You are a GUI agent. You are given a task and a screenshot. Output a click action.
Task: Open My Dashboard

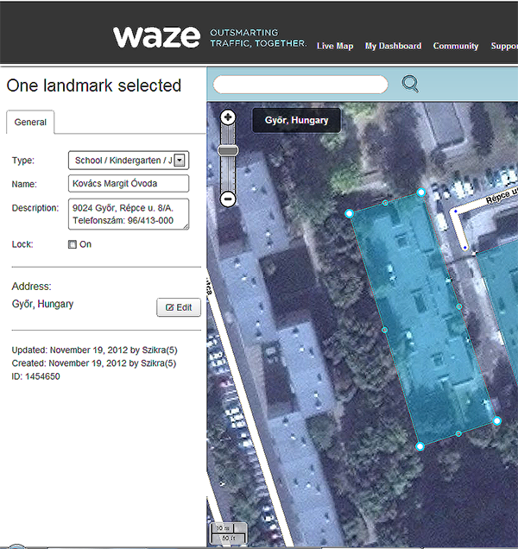pyautogui.click(x=393, y=47)
